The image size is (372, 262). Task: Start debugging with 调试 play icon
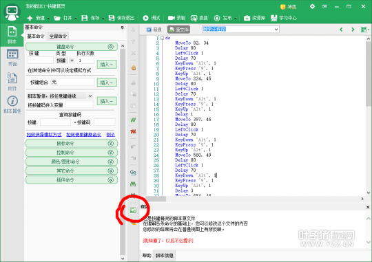coord(145,18)
